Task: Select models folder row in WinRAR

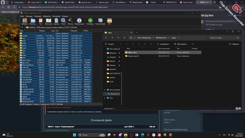Action: tap(56, 36)
